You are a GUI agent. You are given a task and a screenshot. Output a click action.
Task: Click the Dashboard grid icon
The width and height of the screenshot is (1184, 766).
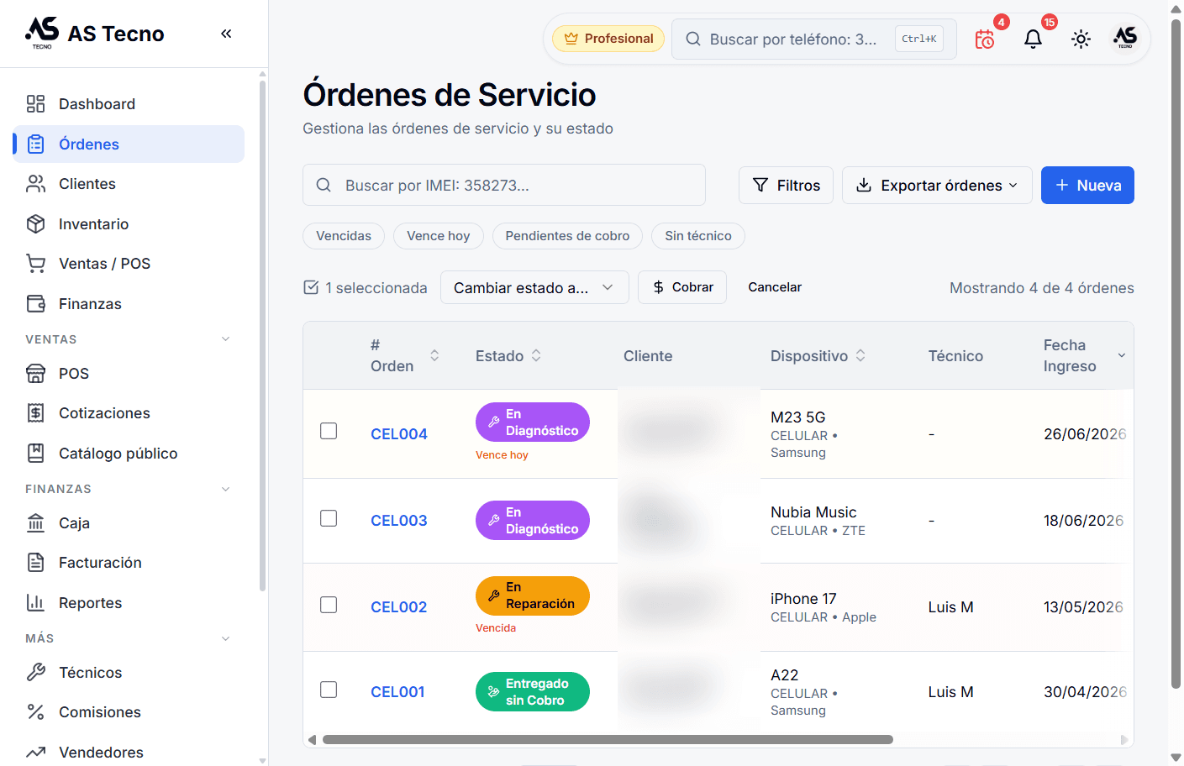tap(35, 104)
